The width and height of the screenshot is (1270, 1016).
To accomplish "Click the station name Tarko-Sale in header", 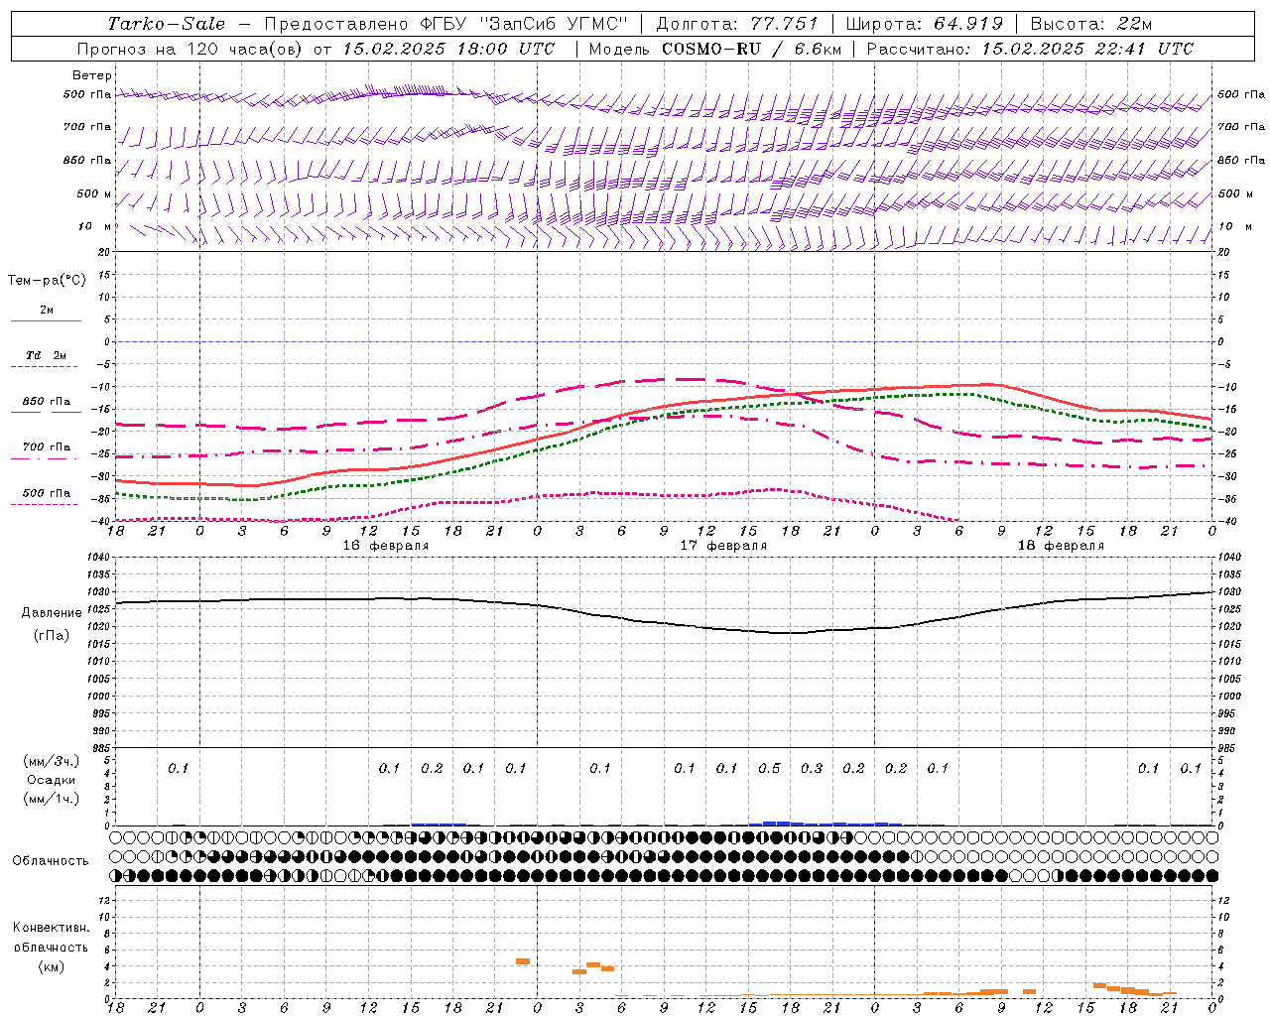I will [x=167, y=24].
